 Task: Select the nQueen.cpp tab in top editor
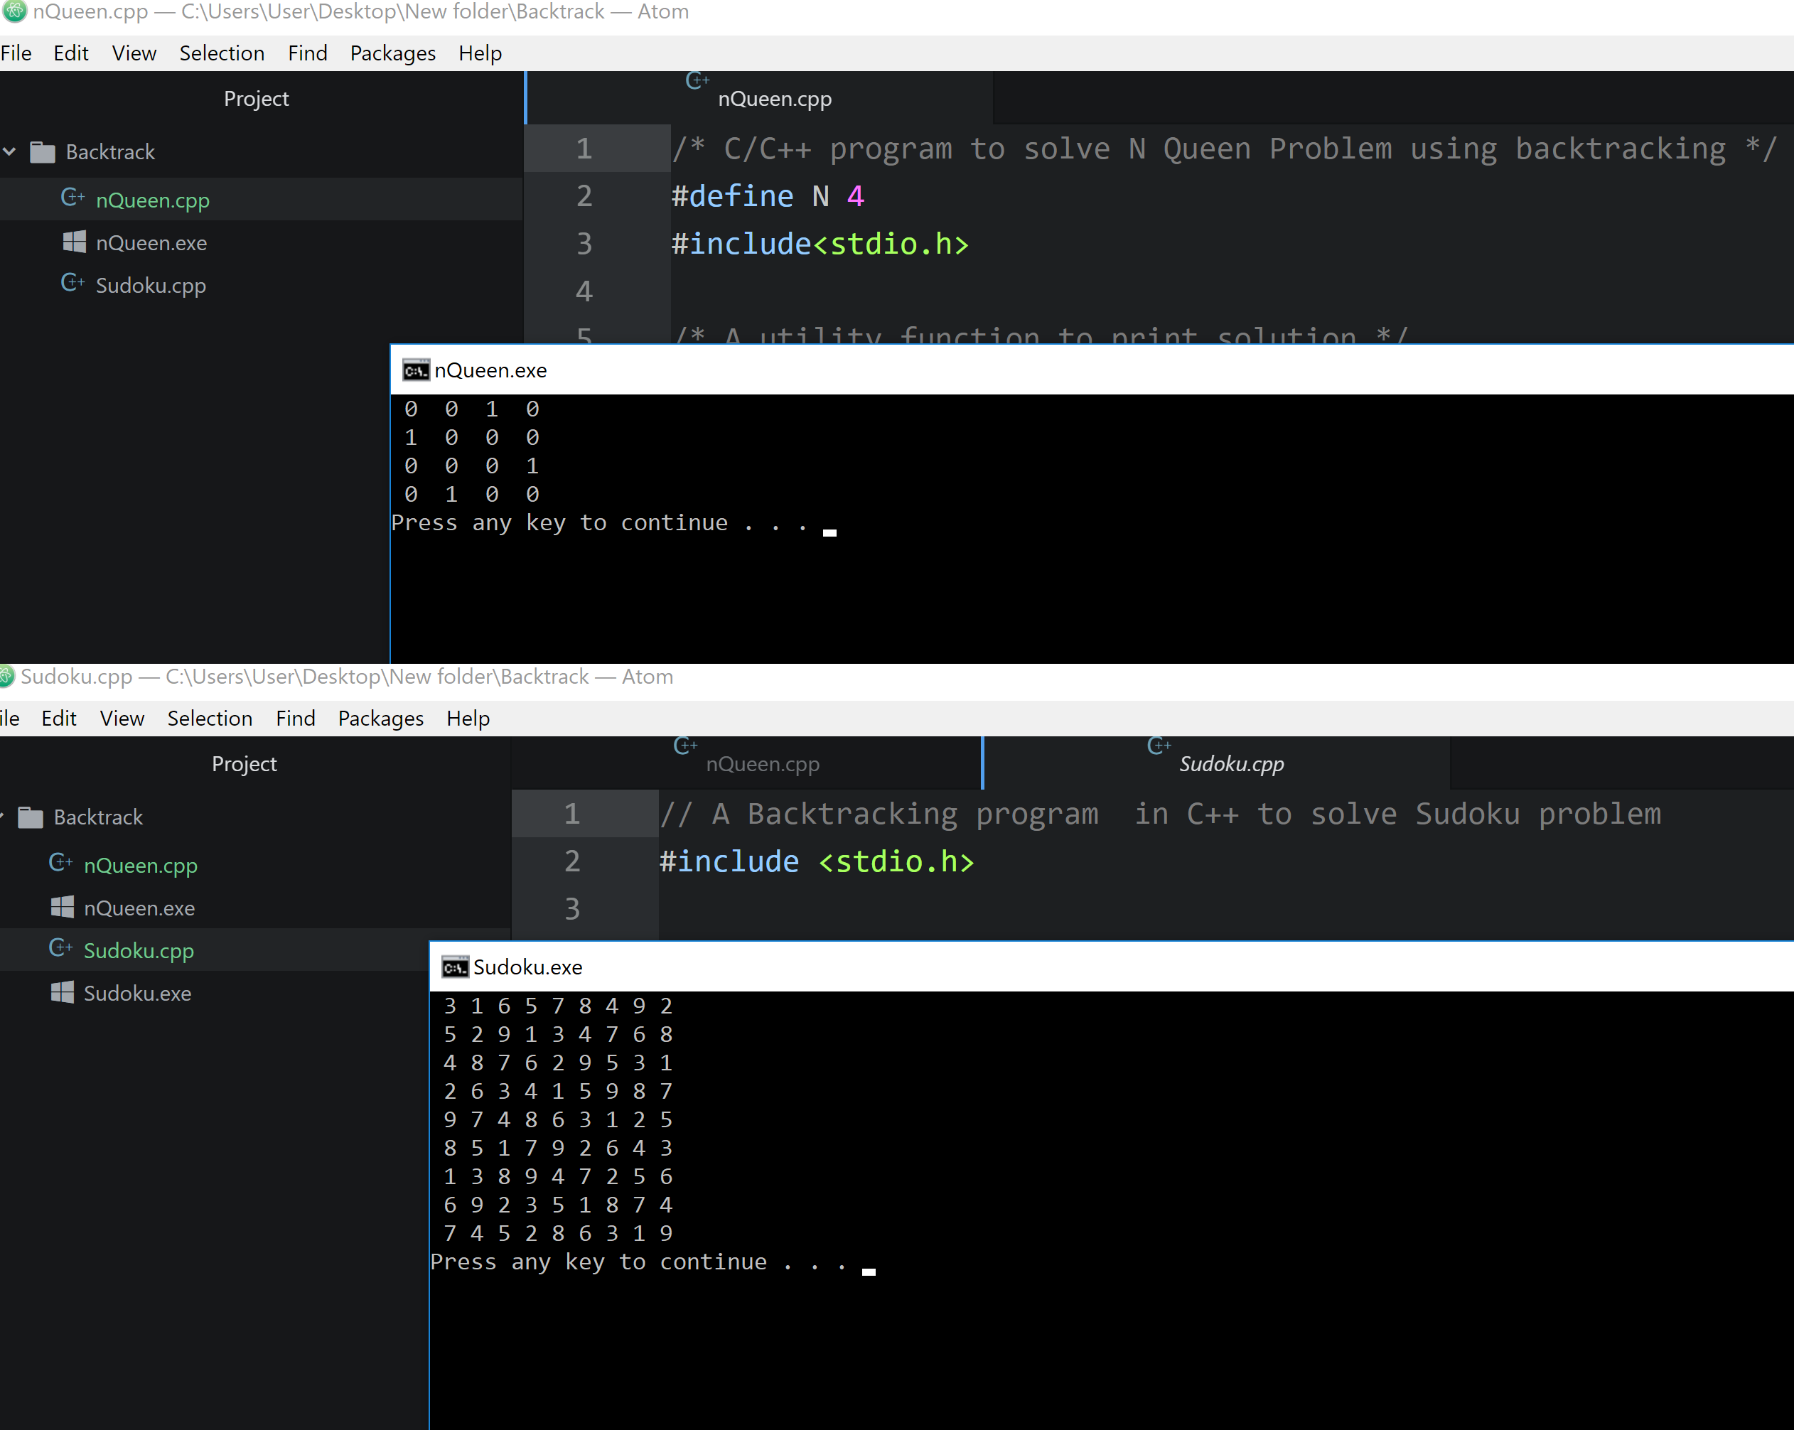point(774,99)
